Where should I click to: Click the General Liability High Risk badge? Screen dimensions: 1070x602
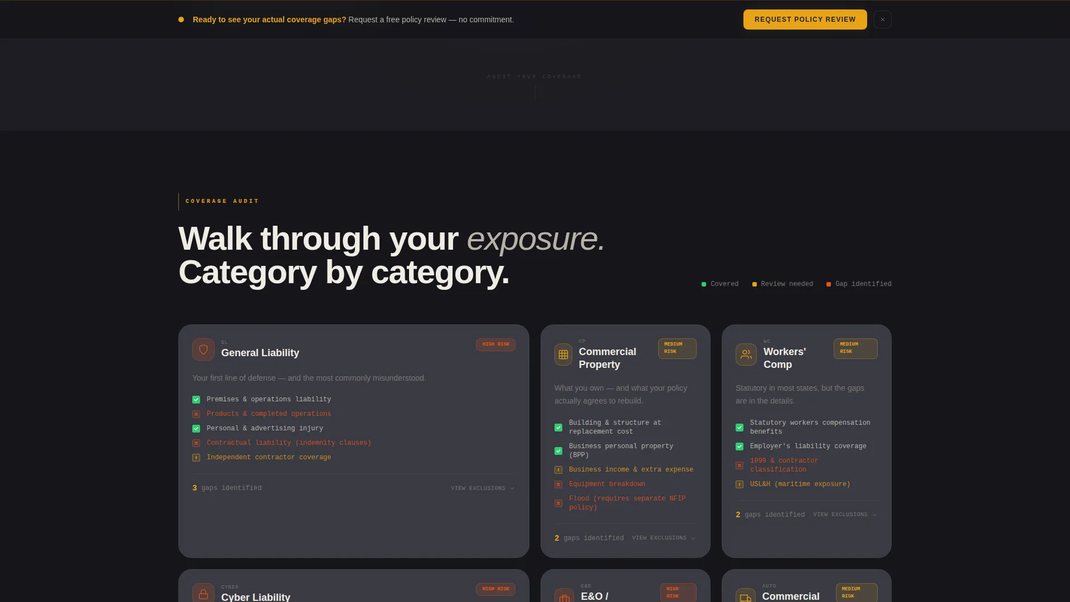click(x=495, y=344)
